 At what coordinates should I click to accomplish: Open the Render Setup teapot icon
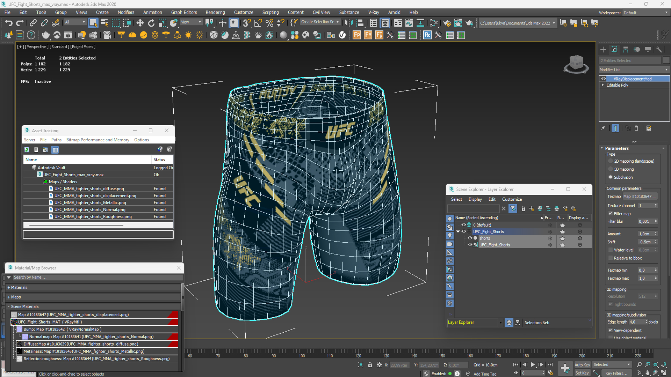coord(447,23)
